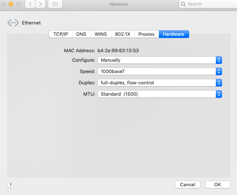Click the magnifying glass search icon

(183, 4)
